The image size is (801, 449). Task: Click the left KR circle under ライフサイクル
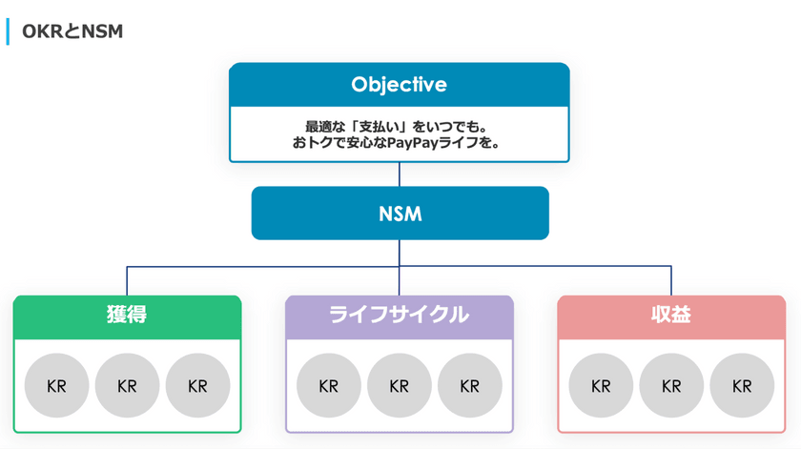(x=329, y=386)
